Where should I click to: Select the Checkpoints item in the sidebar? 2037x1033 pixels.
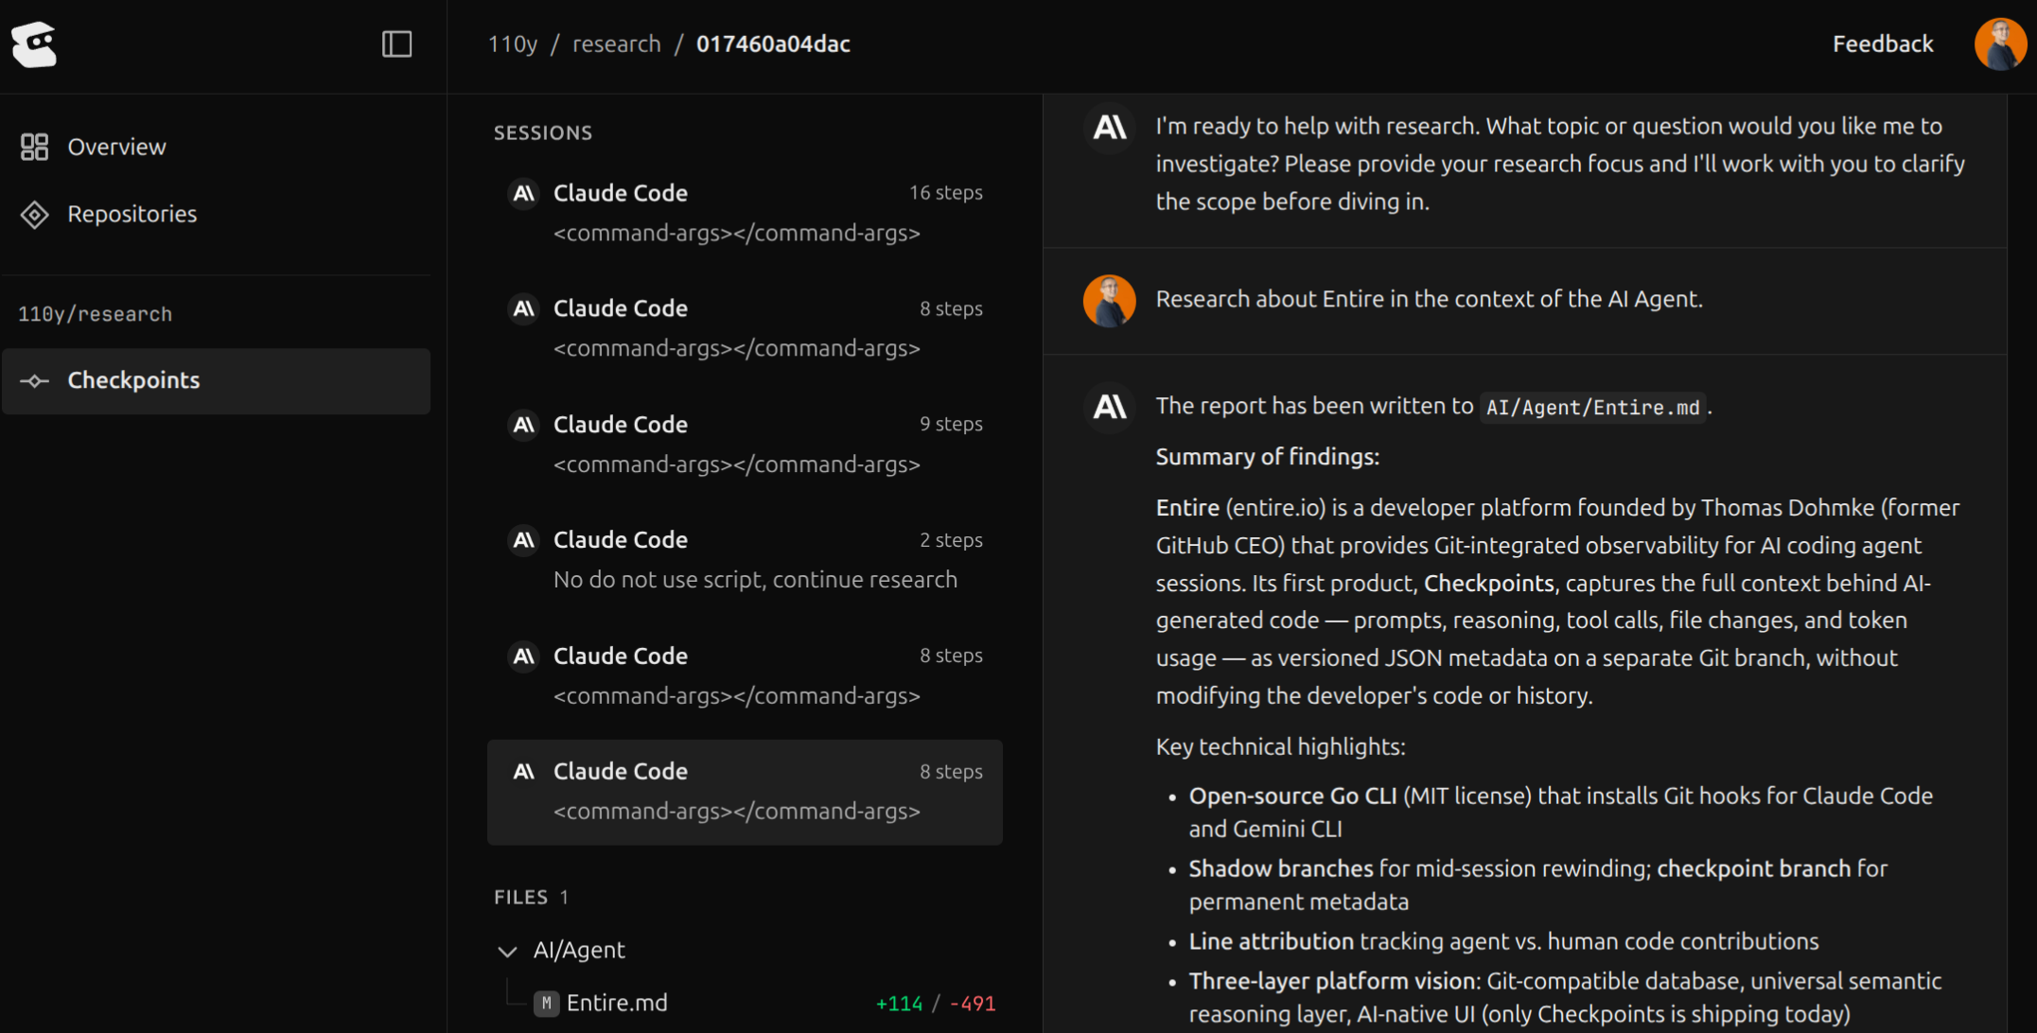click(x=216, y=380)
